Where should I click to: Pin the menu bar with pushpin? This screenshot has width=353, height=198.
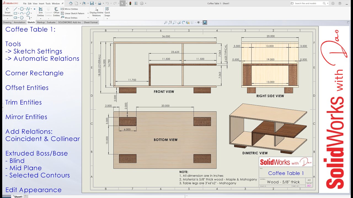pos(63,4)
